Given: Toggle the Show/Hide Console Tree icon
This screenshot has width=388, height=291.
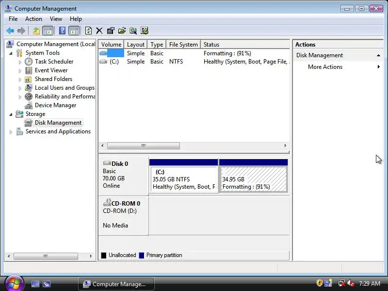Looking at the screenshot, I should pyautogui.click(x=48, y=31).
